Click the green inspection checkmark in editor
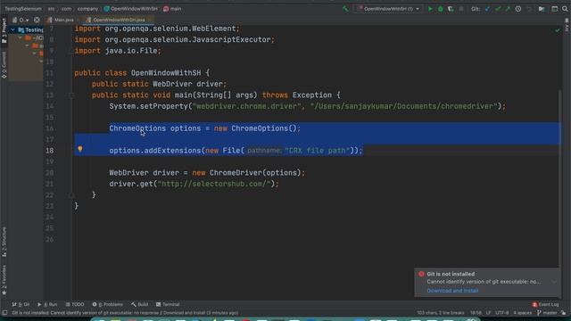Viewport: 571px width, 321px height. pos(557,30)
